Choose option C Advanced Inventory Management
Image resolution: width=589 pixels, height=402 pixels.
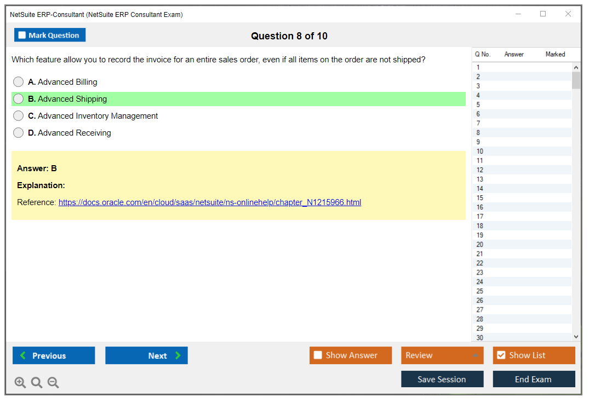pyautogui.click(x=19, y=116)
